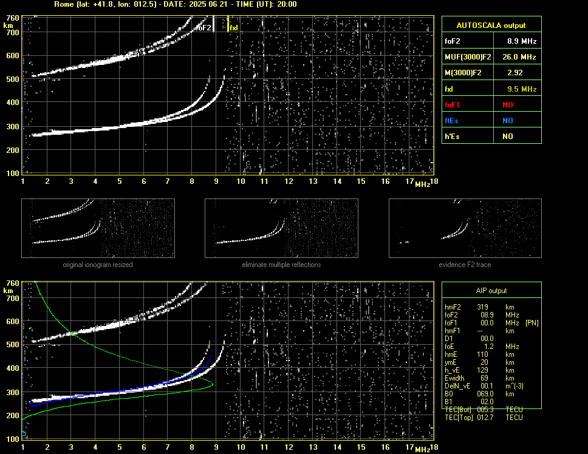Select the Ewidth 69 km row
Screen dimensions: 588x454
480,378
